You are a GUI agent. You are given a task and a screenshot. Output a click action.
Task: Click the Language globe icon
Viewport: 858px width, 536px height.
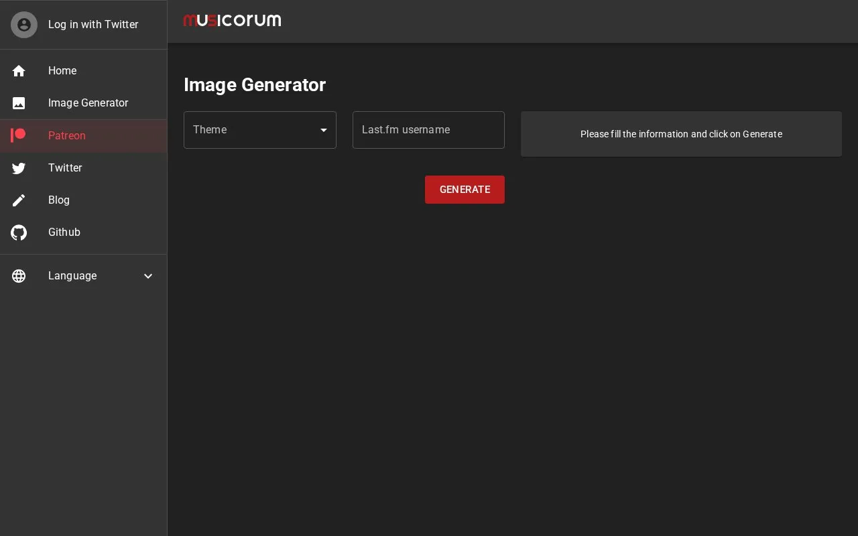point(19,276)
